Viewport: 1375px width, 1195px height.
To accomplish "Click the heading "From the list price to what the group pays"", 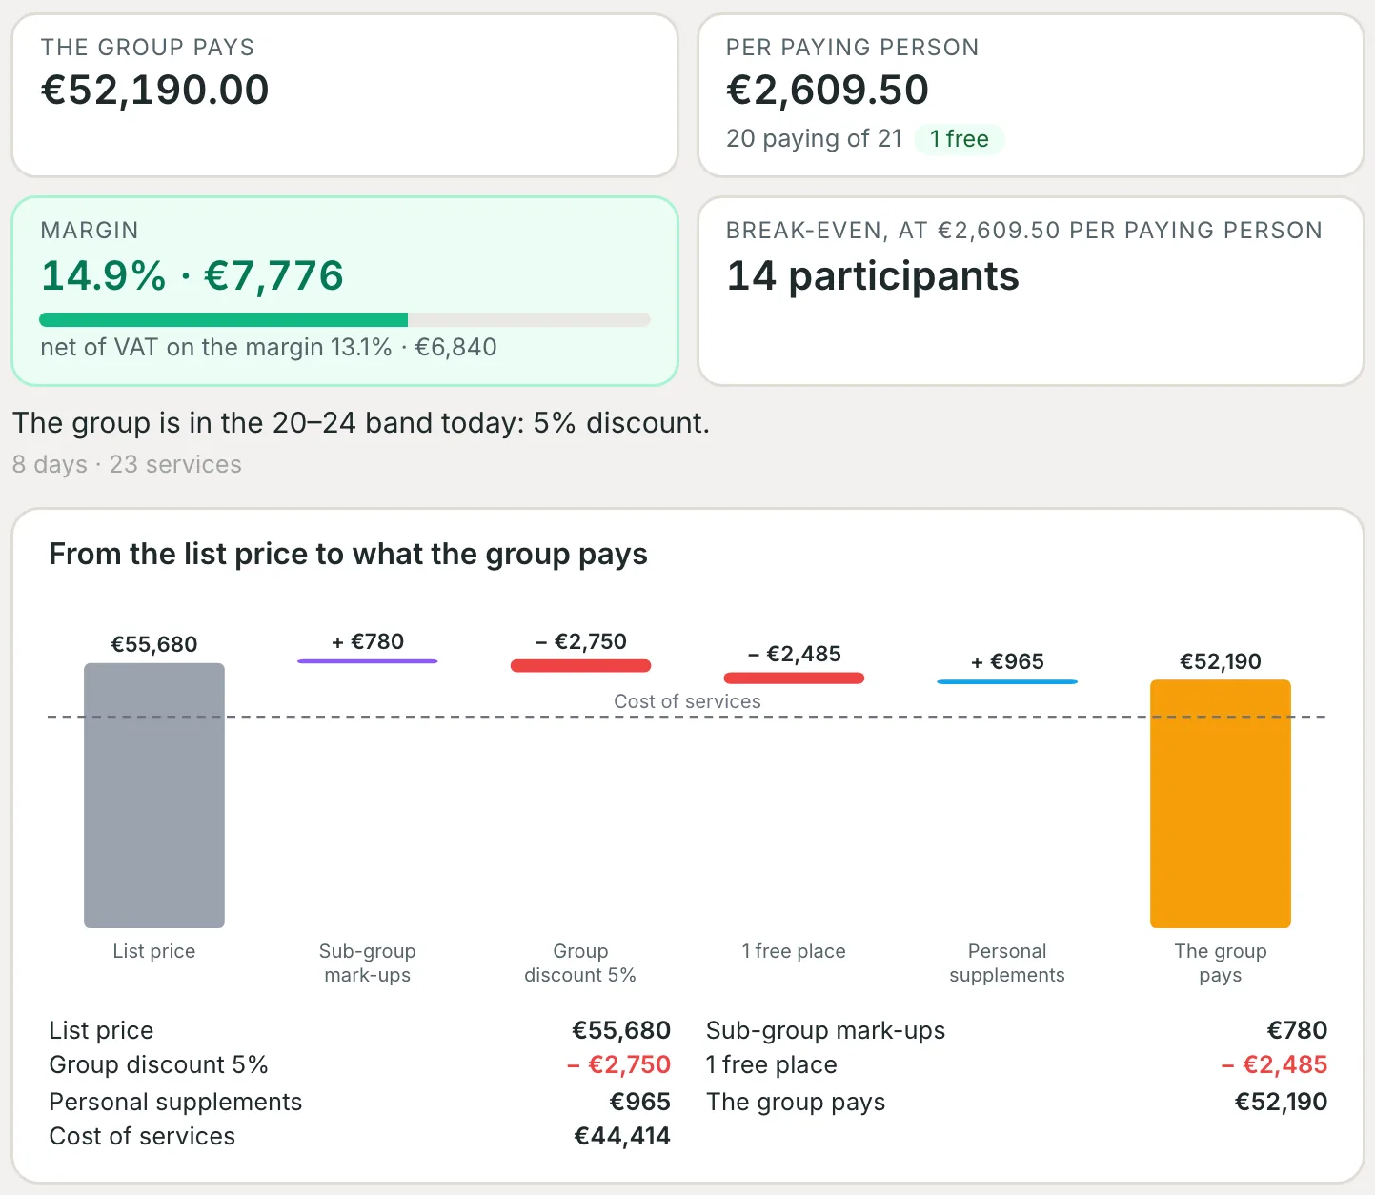I will (348, 554).
